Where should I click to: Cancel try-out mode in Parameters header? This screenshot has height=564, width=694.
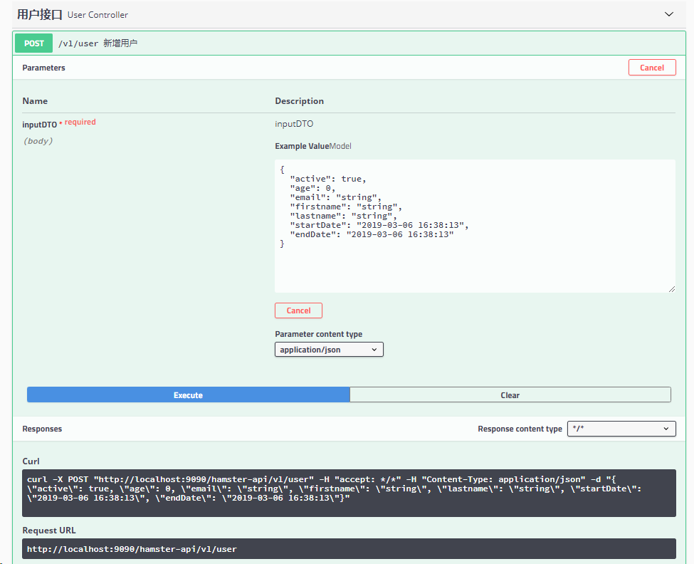(x=652, y=68)
